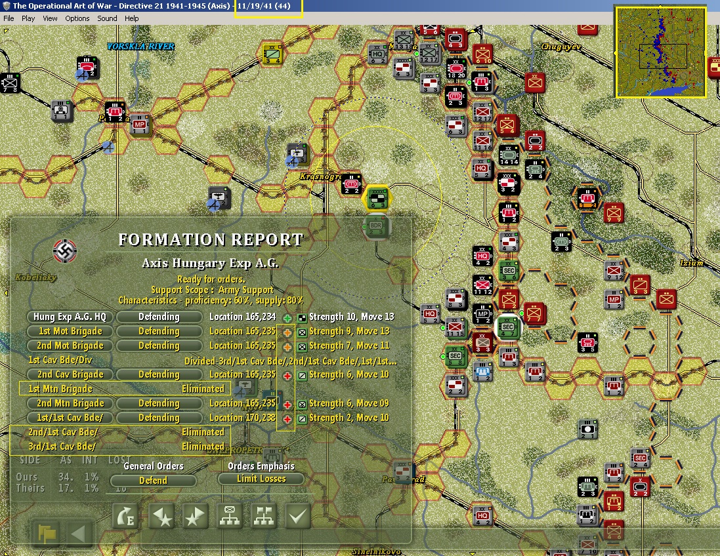Click the 2nd Mtn Brigade unit button

[x=70, y=403]
